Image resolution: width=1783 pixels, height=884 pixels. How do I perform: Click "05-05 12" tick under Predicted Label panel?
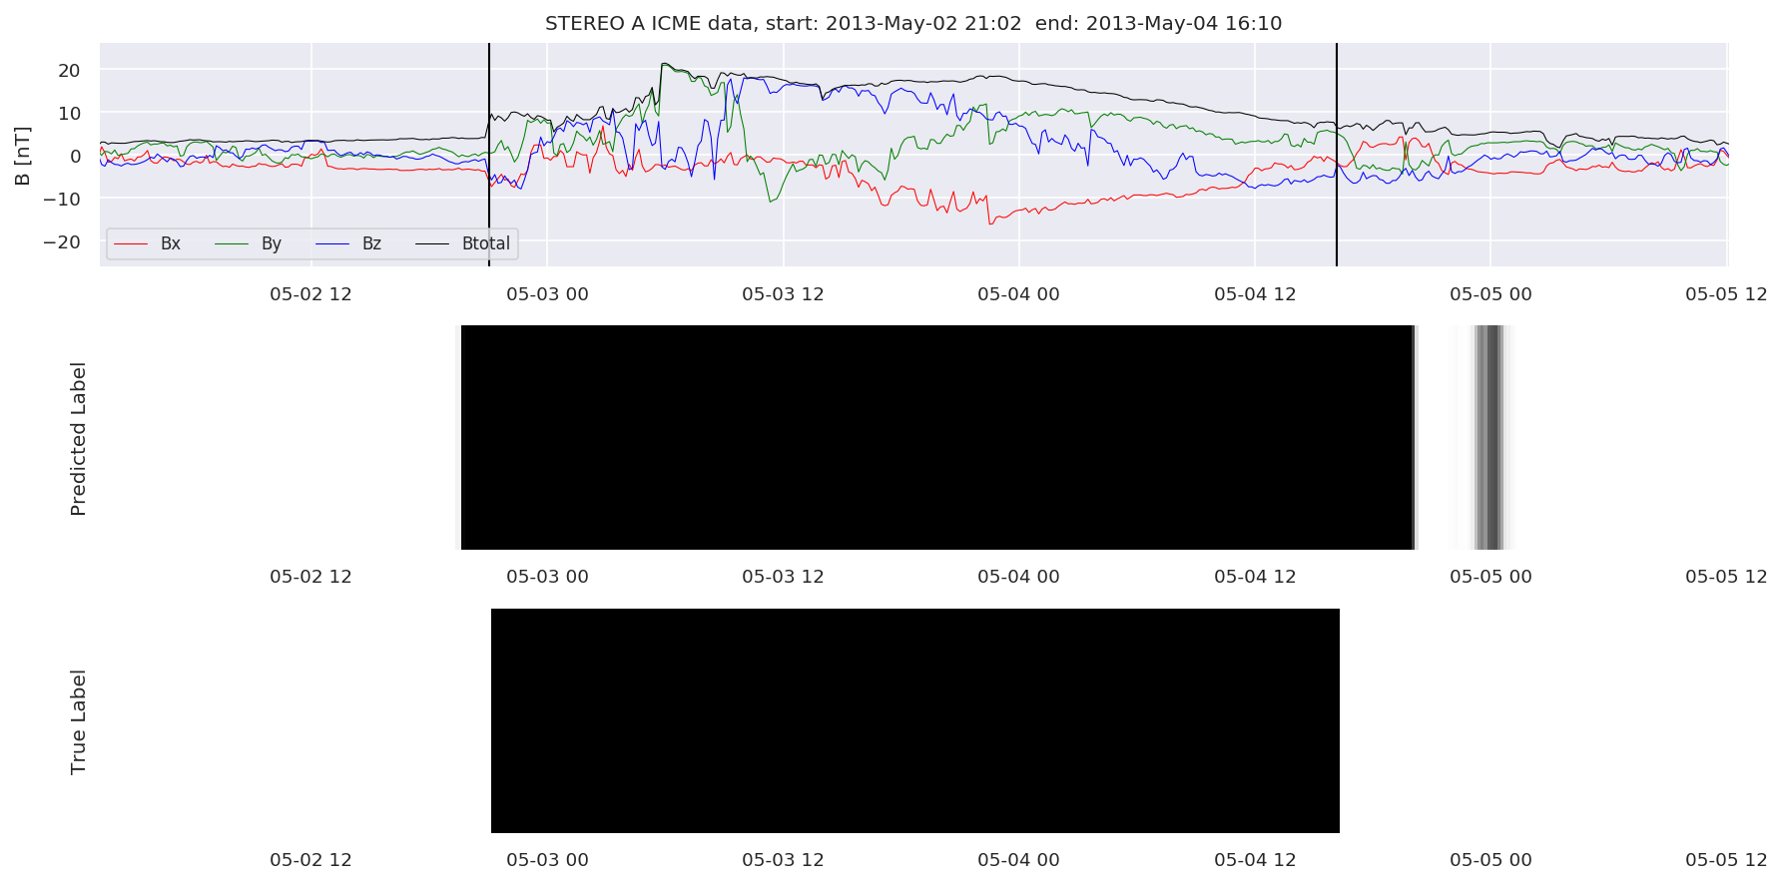click(1726, 577)
